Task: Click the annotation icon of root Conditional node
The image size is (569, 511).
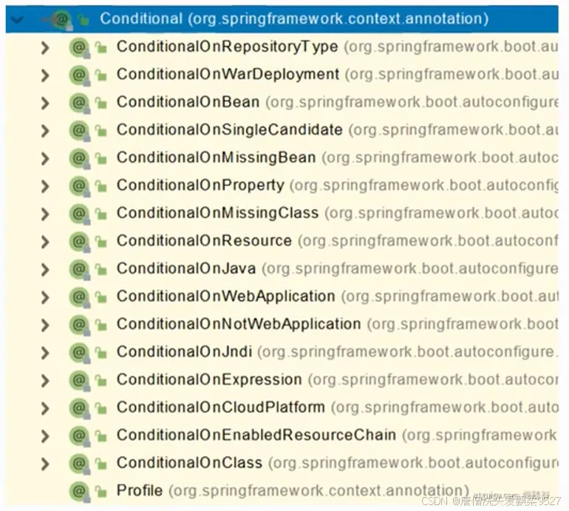Action: (x=62, y=19)
